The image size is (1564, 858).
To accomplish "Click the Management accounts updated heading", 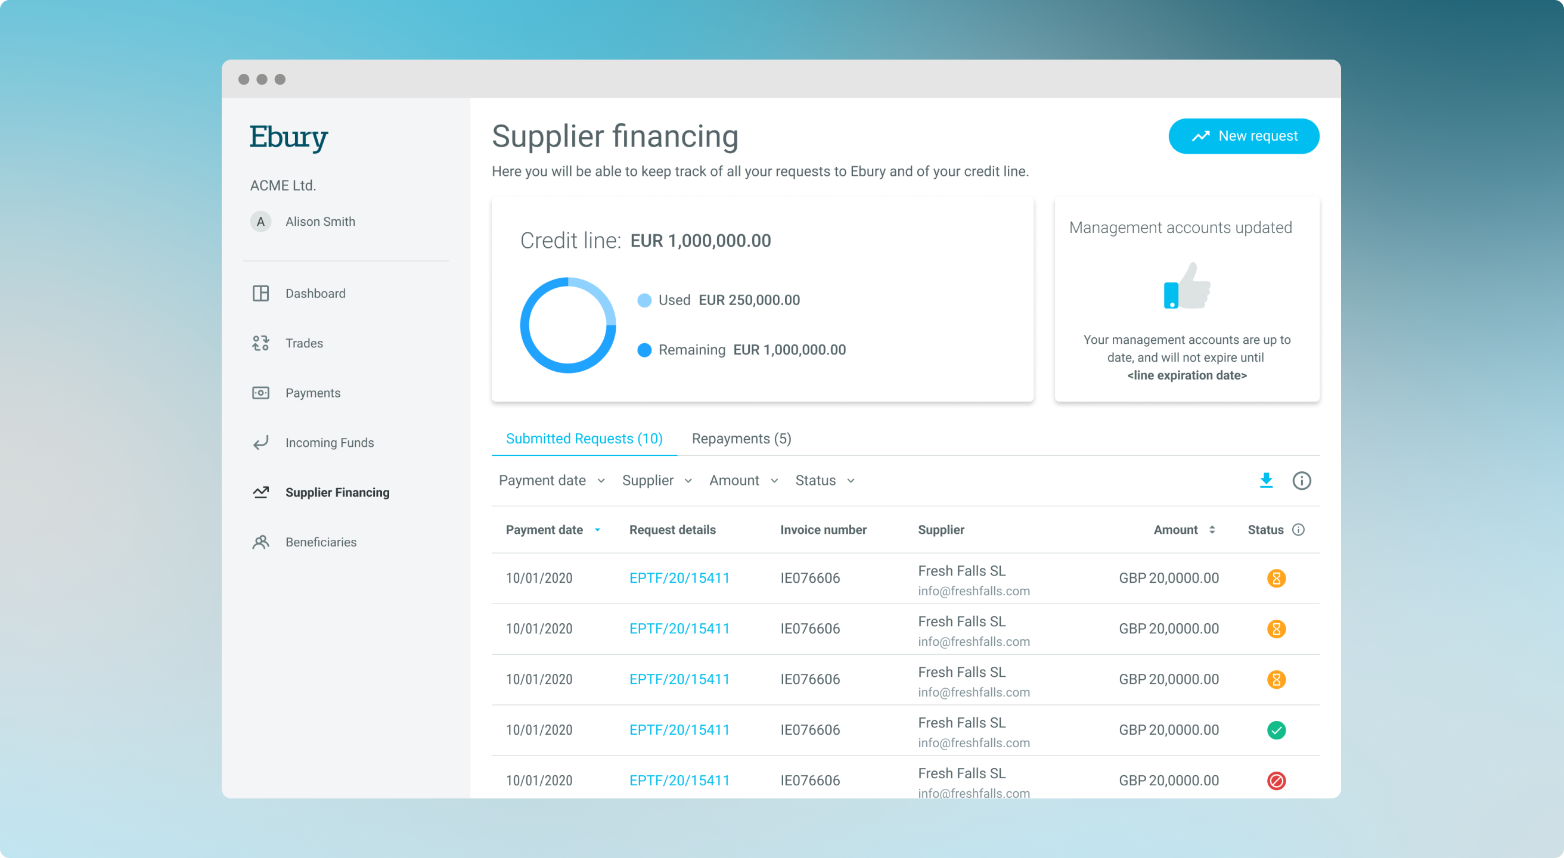I will [x=1180, y=228].
